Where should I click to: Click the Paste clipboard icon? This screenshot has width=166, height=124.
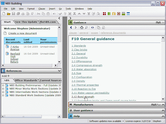pos(48,14)
